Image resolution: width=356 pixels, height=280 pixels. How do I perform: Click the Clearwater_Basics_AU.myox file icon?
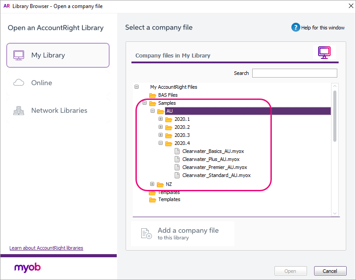[177, 152]
